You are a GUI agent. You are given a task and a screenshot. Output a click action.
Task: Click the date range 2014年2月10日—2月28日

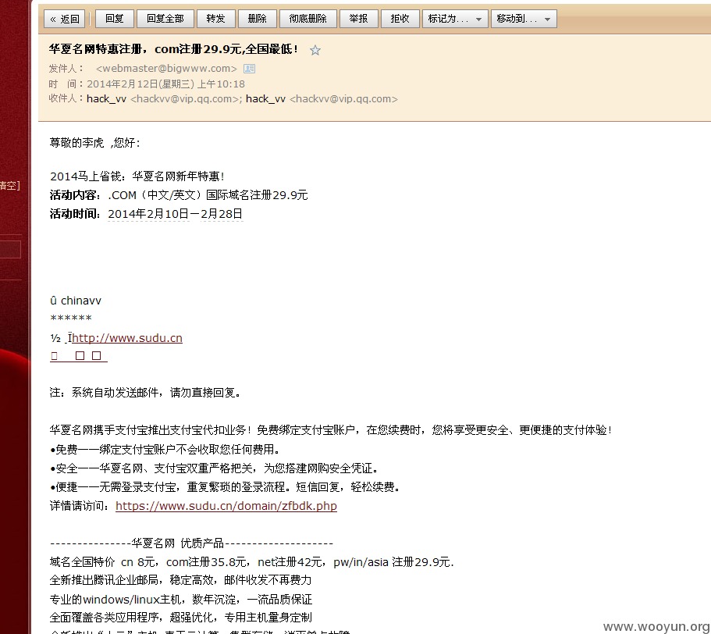tap(176, 214)
